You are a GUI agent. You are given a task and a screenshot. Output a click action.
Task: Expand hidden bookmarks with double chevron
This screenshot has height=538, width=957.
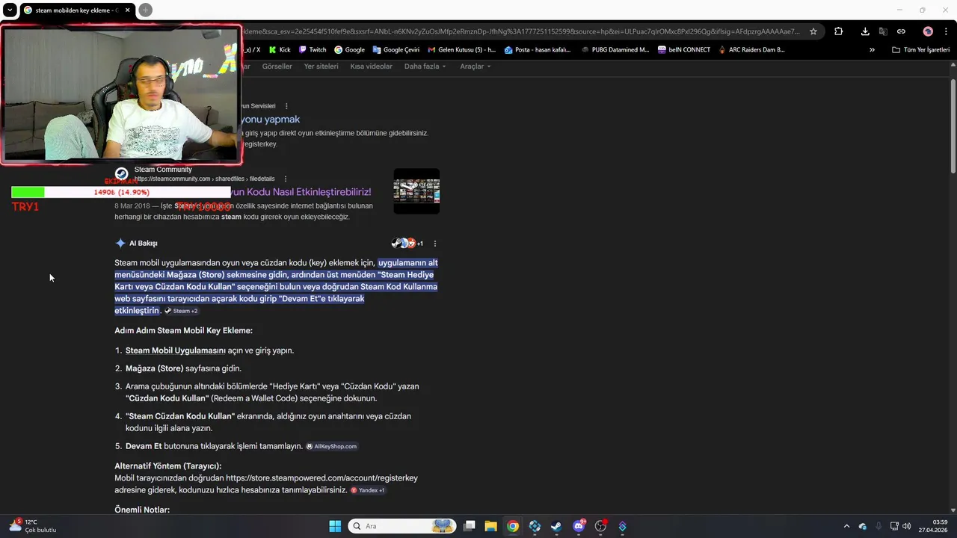click(872, 49)
